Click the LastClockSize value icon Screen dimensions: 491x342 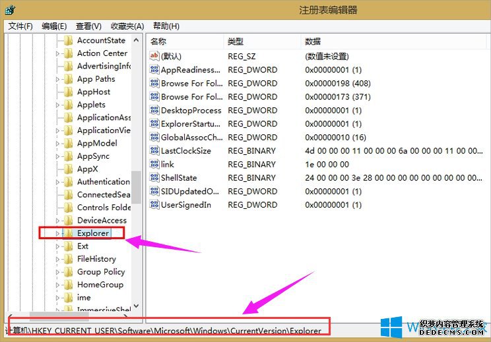click(x=154, y=151)
